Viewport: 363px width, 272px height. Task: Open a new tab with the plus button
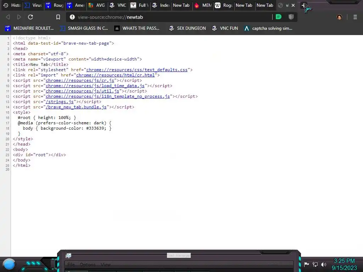pyautogui.click(x=303, y=5)
